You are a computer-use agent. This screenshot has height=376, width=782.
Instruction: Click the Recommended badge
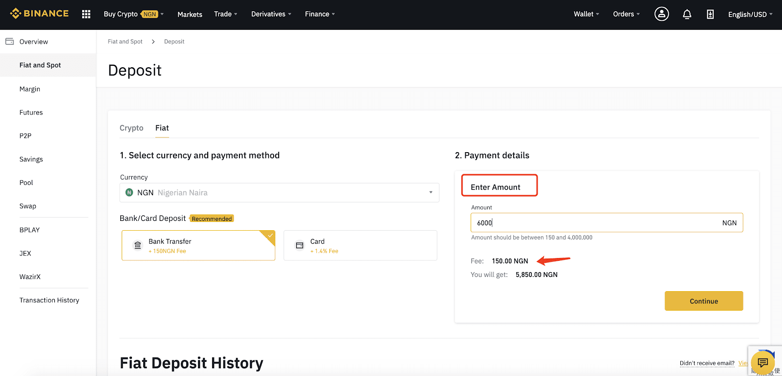click(212, 218)
